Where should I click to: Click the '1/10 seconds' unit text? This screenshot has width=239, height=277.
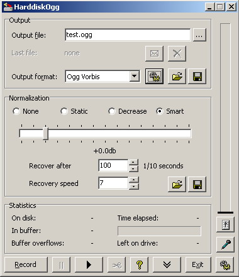pyautogui.click(x=164, y=166)
